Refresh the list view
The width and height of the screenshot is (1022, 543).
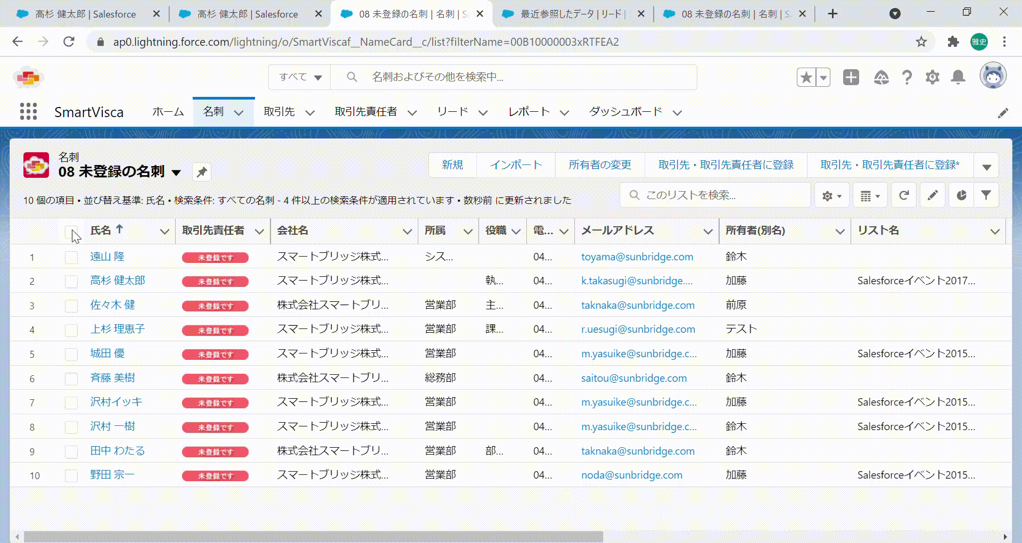[x=904, y=196]
